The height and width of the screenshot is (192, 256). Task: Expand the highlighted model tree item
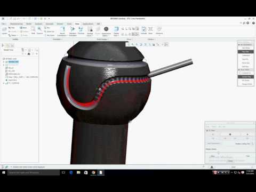[4, 62]
